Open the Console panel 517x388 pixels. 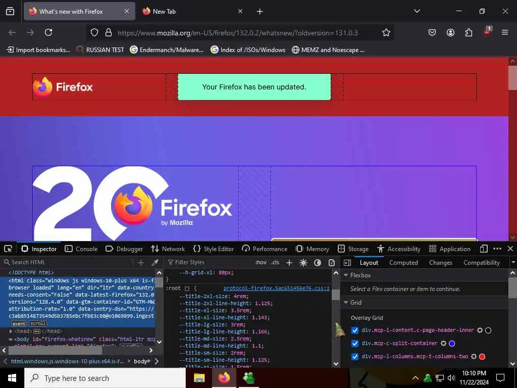tap(81, 249)
